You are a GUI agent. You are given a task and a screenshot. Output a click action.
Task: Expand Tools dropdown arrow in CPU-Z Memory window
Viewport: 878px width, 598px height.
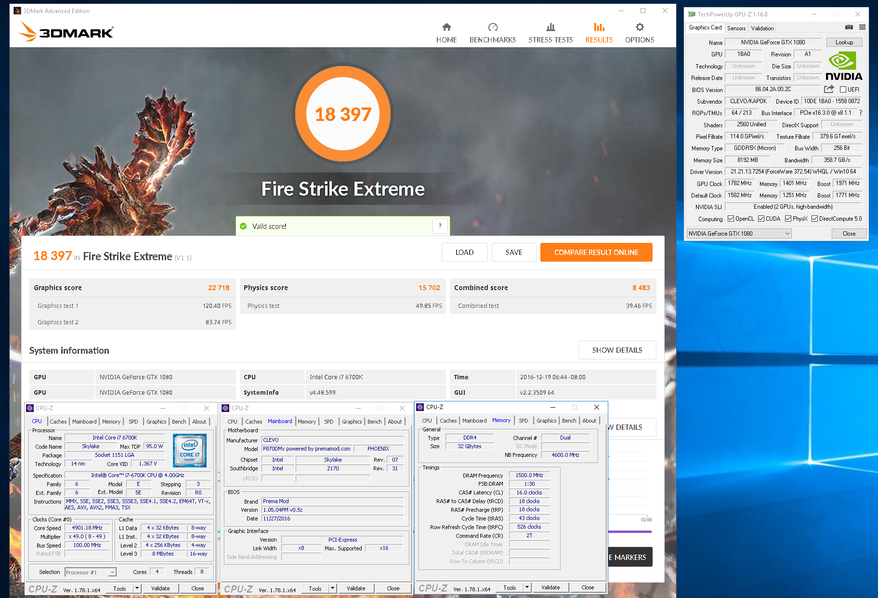point(527,587)
